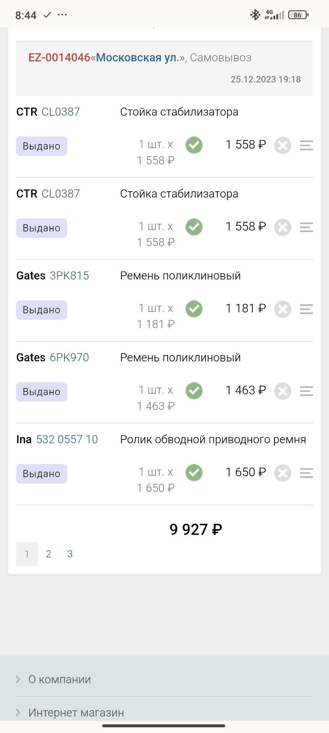The width and height of the screenshot is (329, 733).
Task: Expand the 'О компании' section
Action: [164, 679]
